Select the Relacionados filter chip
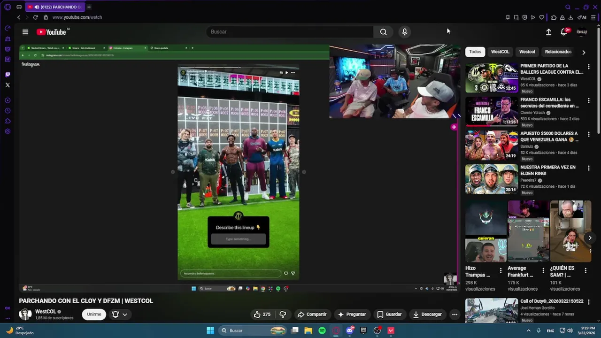 558,52
